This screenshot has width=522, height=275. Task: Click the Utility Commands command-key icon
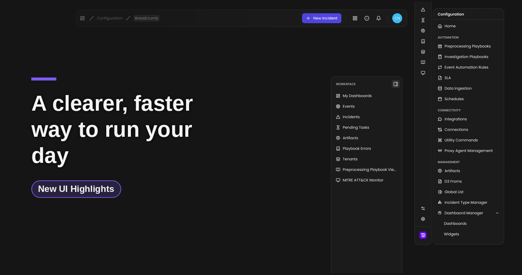point(440,140)
